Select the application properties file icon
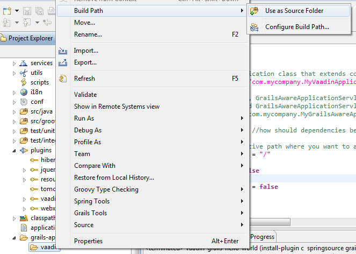 click(24, 228)
